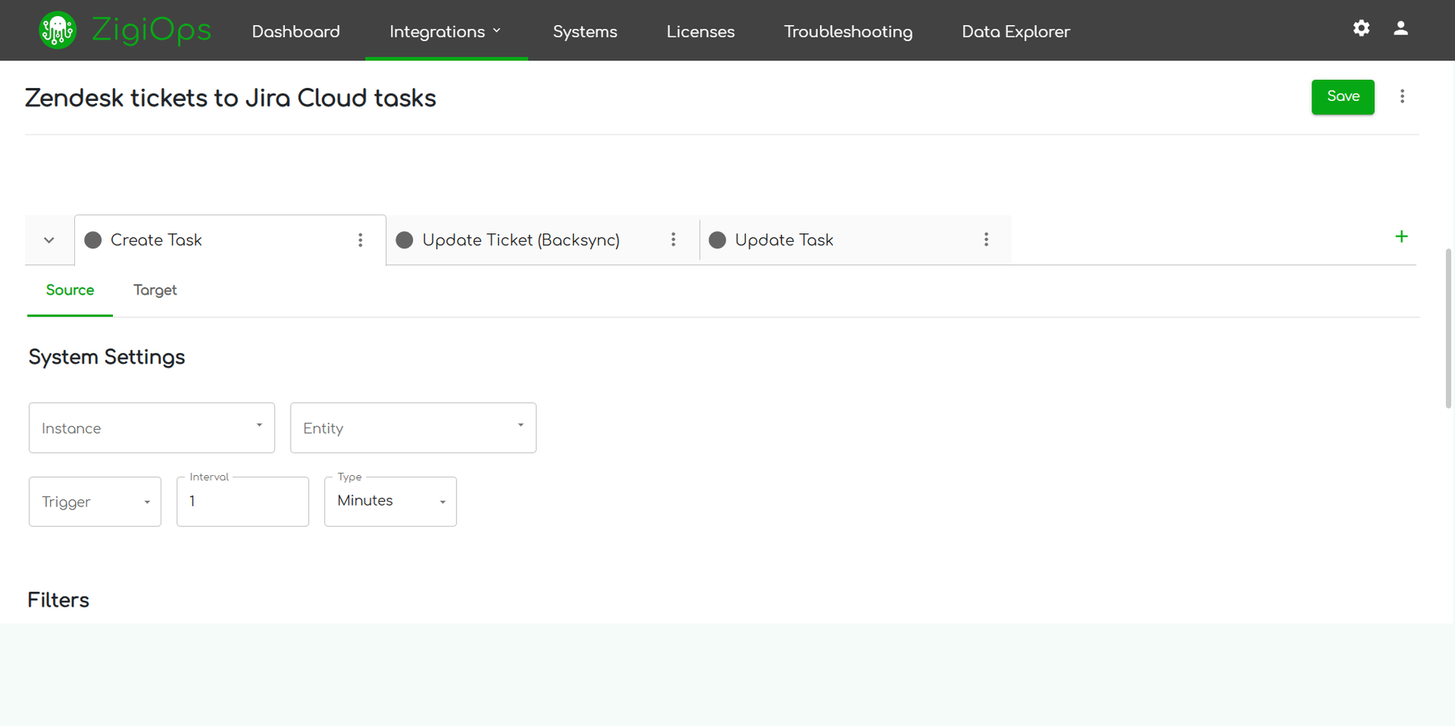Open the settings gear icon
The width and height of the screenshot is (1455, 726).
(x=1361, y=28)
